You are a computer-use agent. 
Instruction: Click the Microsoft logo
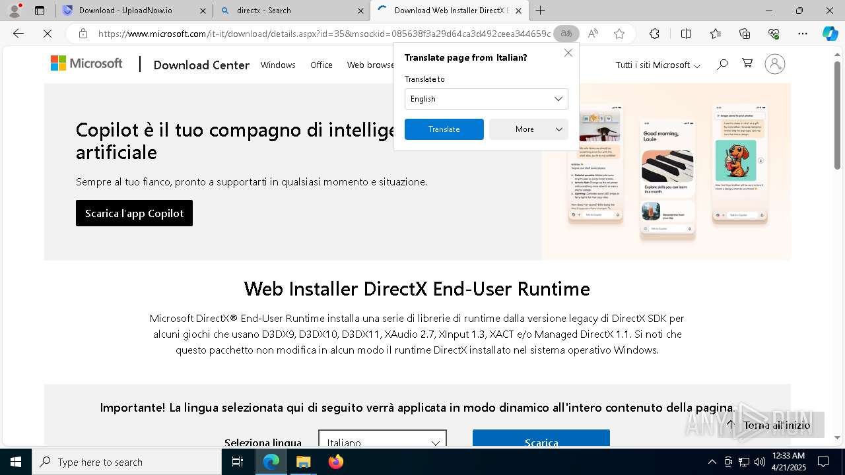coord(86,63)
